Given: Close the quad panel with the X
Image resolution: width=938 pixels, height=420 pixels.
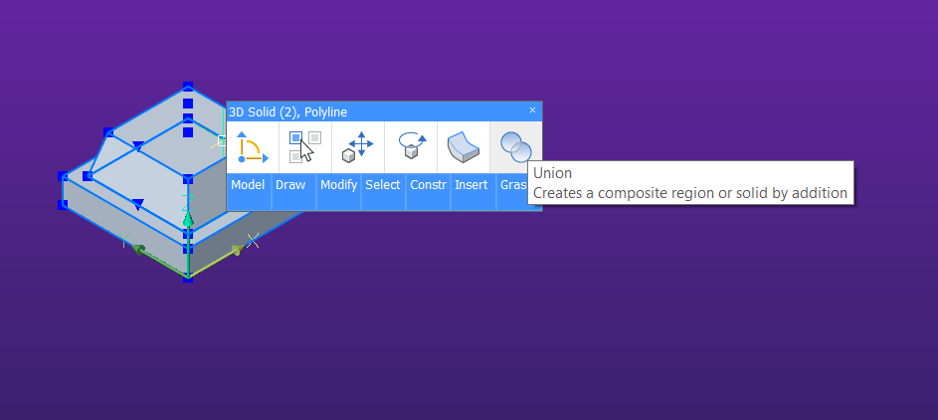Looking at the screenshot, I should coord(532,110).
